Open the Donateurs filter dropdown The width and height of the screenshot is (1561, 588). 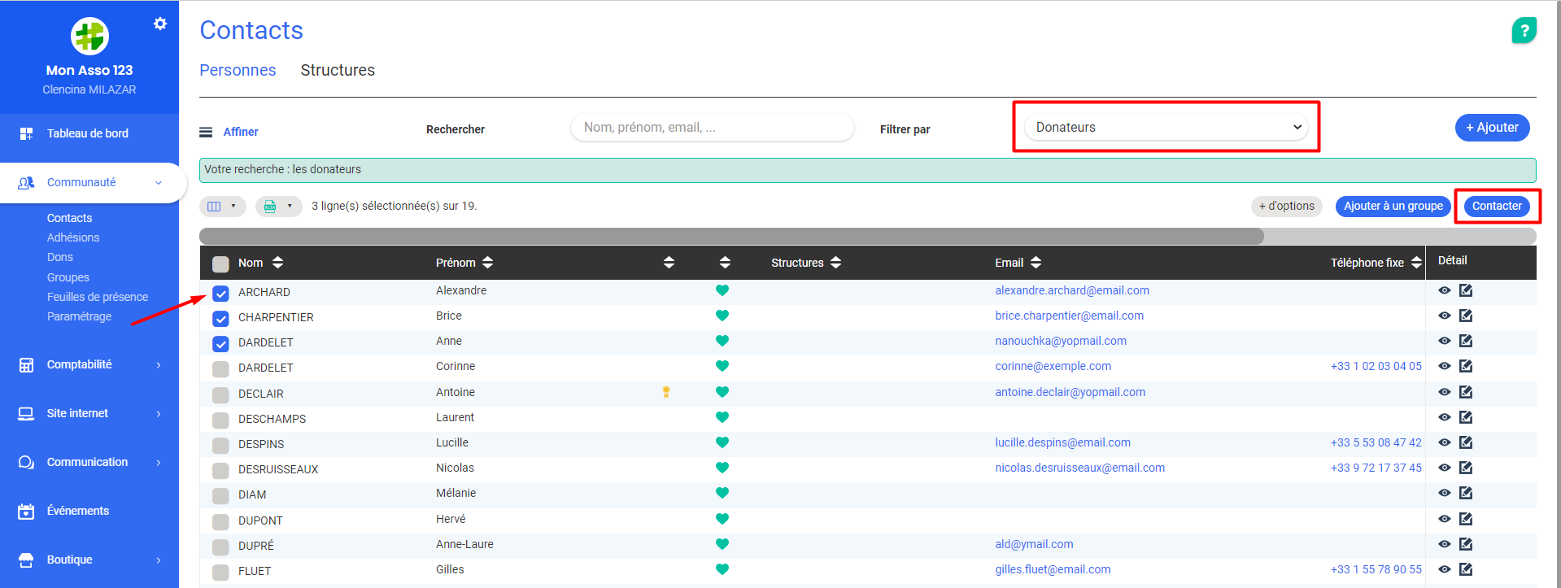(1166, 127)
